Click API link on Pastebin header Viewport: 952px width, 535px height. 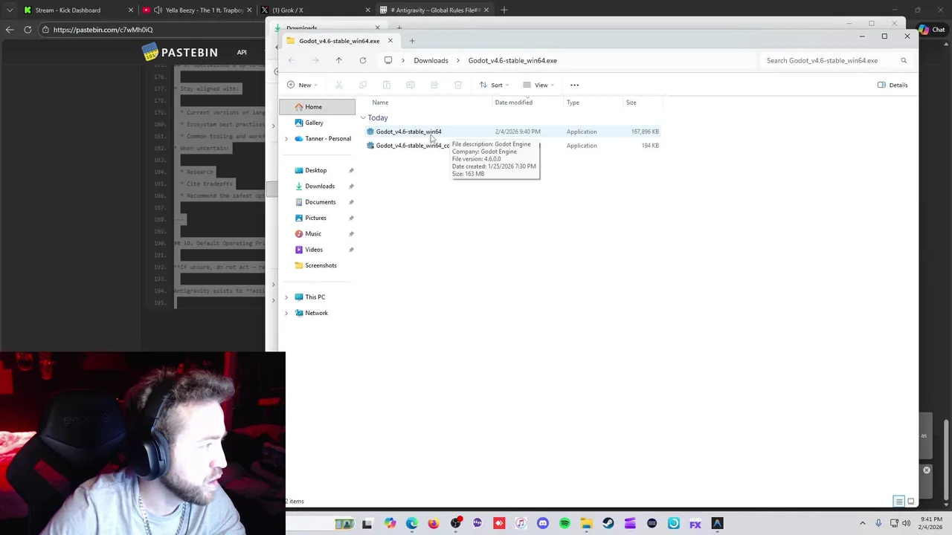(242, 53)
